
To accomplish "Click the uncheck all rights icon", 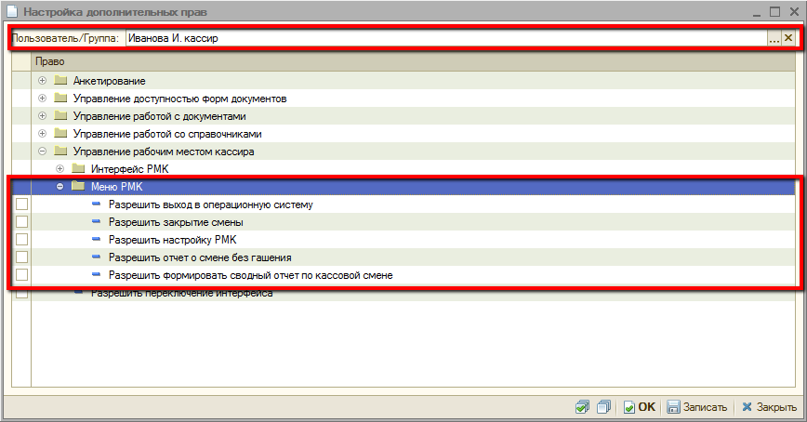I will coord(602,407).
